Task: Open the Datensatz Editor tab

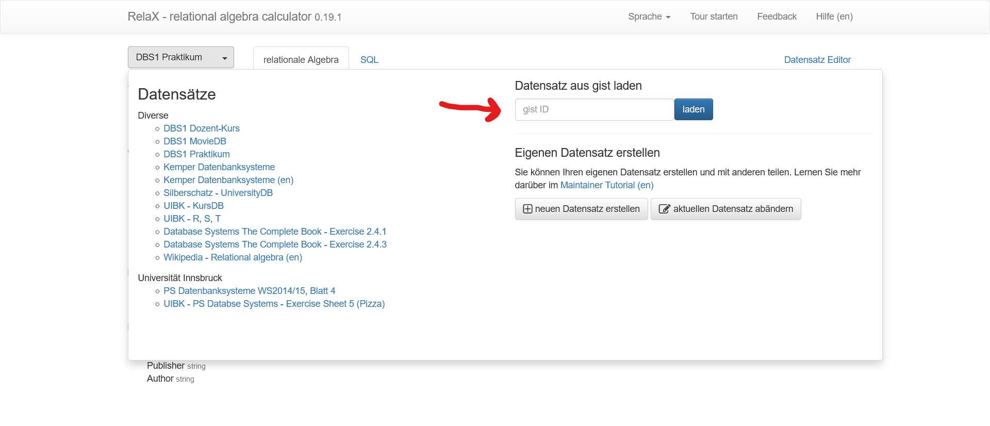Action: 817,60
